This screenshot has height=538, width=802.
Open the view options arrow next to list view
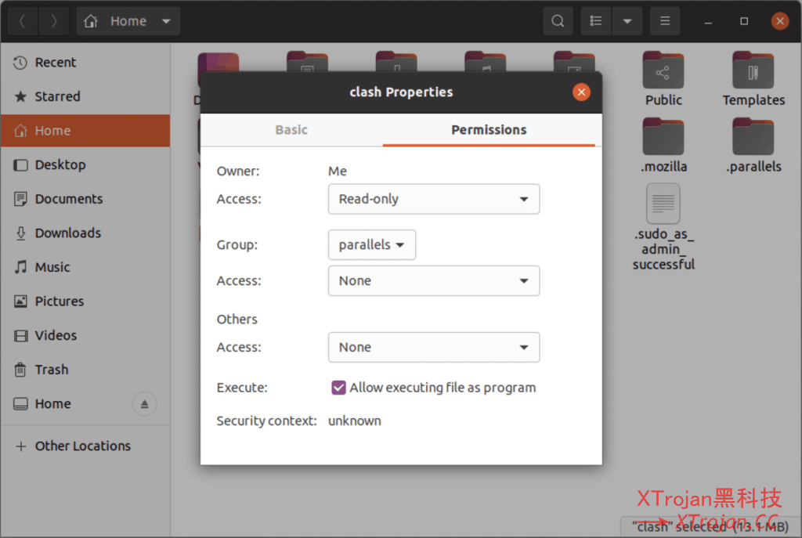click(627, 20)
